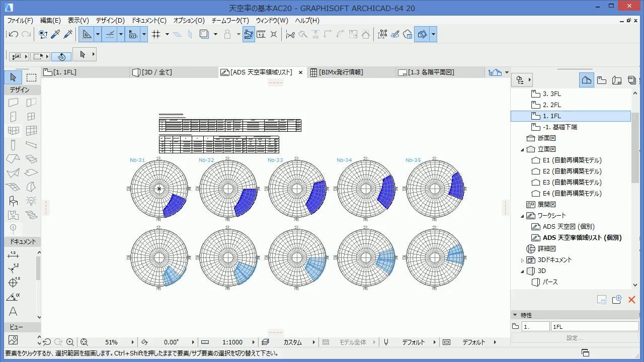The height and width of the screenshot is (362, 644).
Task: Collapse the 立面図 tree node
Action: pyautogui.click(x=522, y=149)
